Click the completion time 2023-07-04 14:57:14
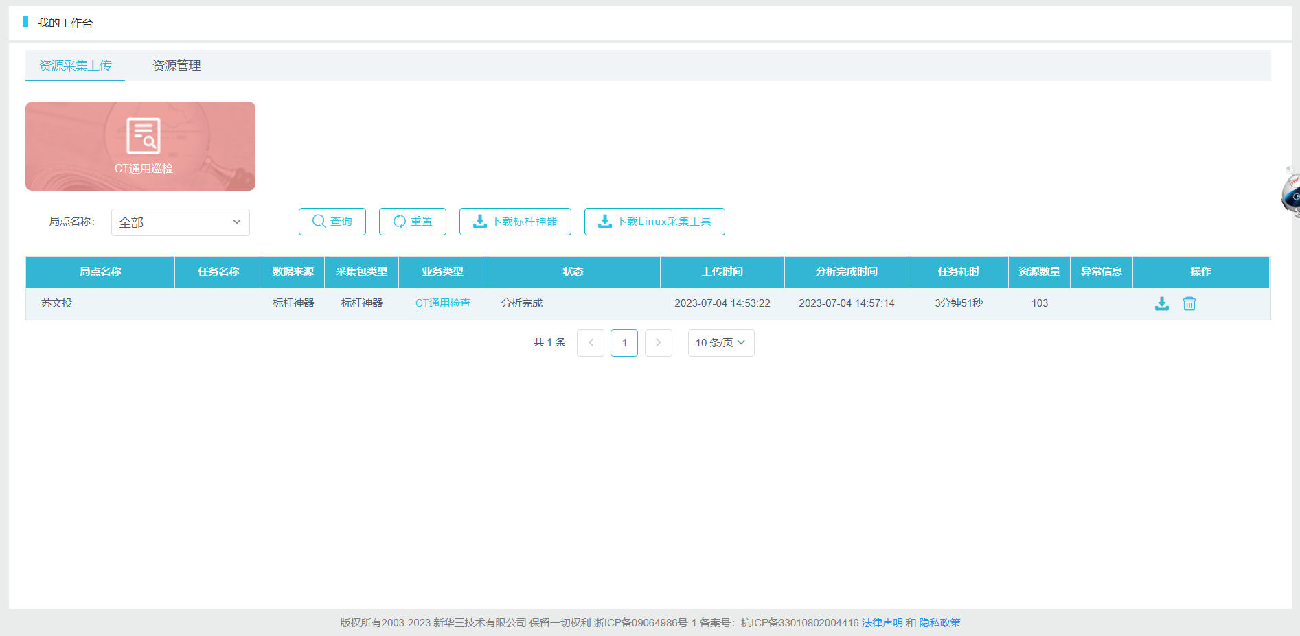The width and height of the screenshot is (1300, 636). (847, 303)
